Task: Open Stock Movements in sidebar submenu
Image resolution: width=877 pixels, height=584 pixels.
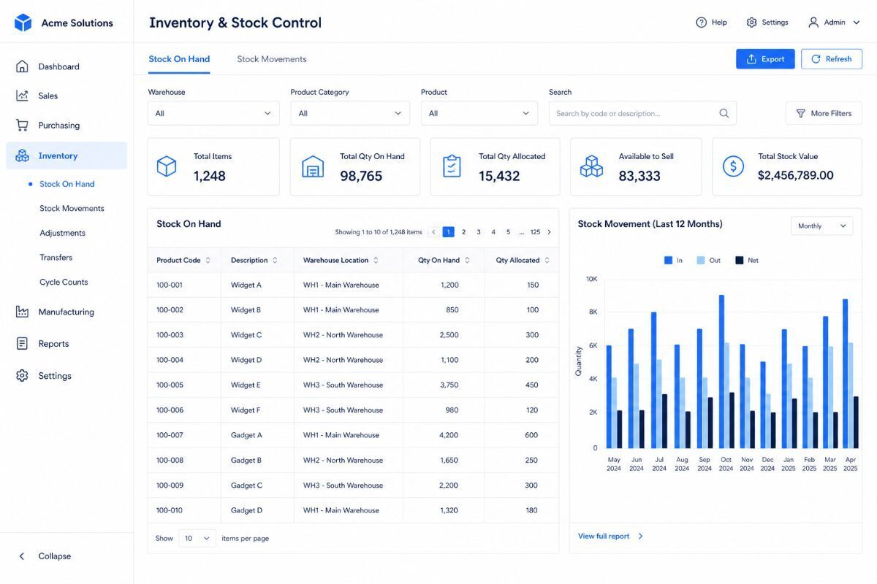Action: click(x=72, y=208)
